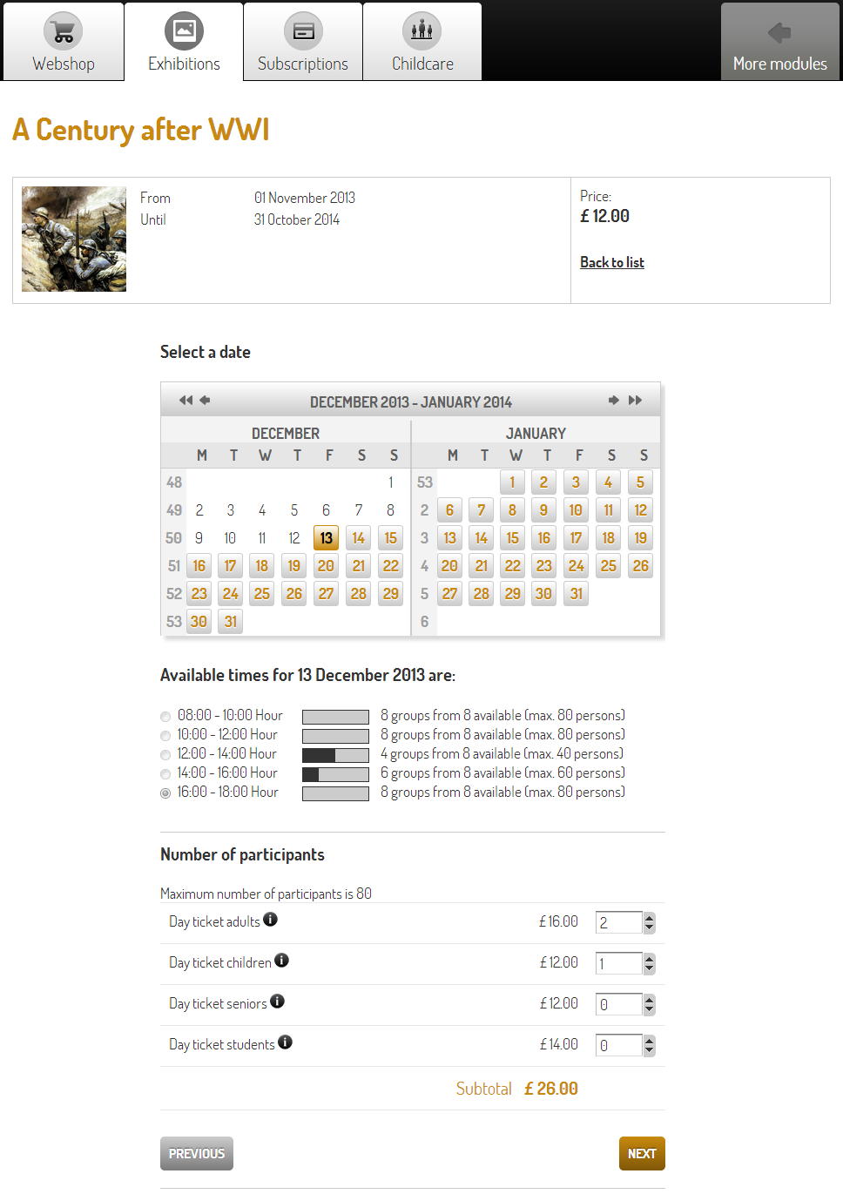Viewport: 843px width, 1194px height.
Task: Select the 08:00 - 10:00 time slot
Action: [x=165, y=717]
